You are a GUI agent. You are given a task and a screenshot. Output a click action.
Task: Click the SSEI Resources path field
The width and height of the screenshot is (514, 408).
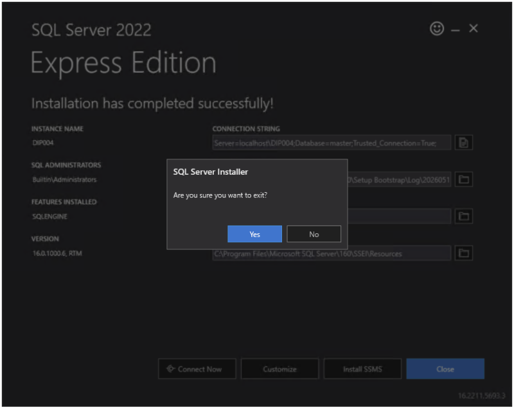click(x=332, y=254)
